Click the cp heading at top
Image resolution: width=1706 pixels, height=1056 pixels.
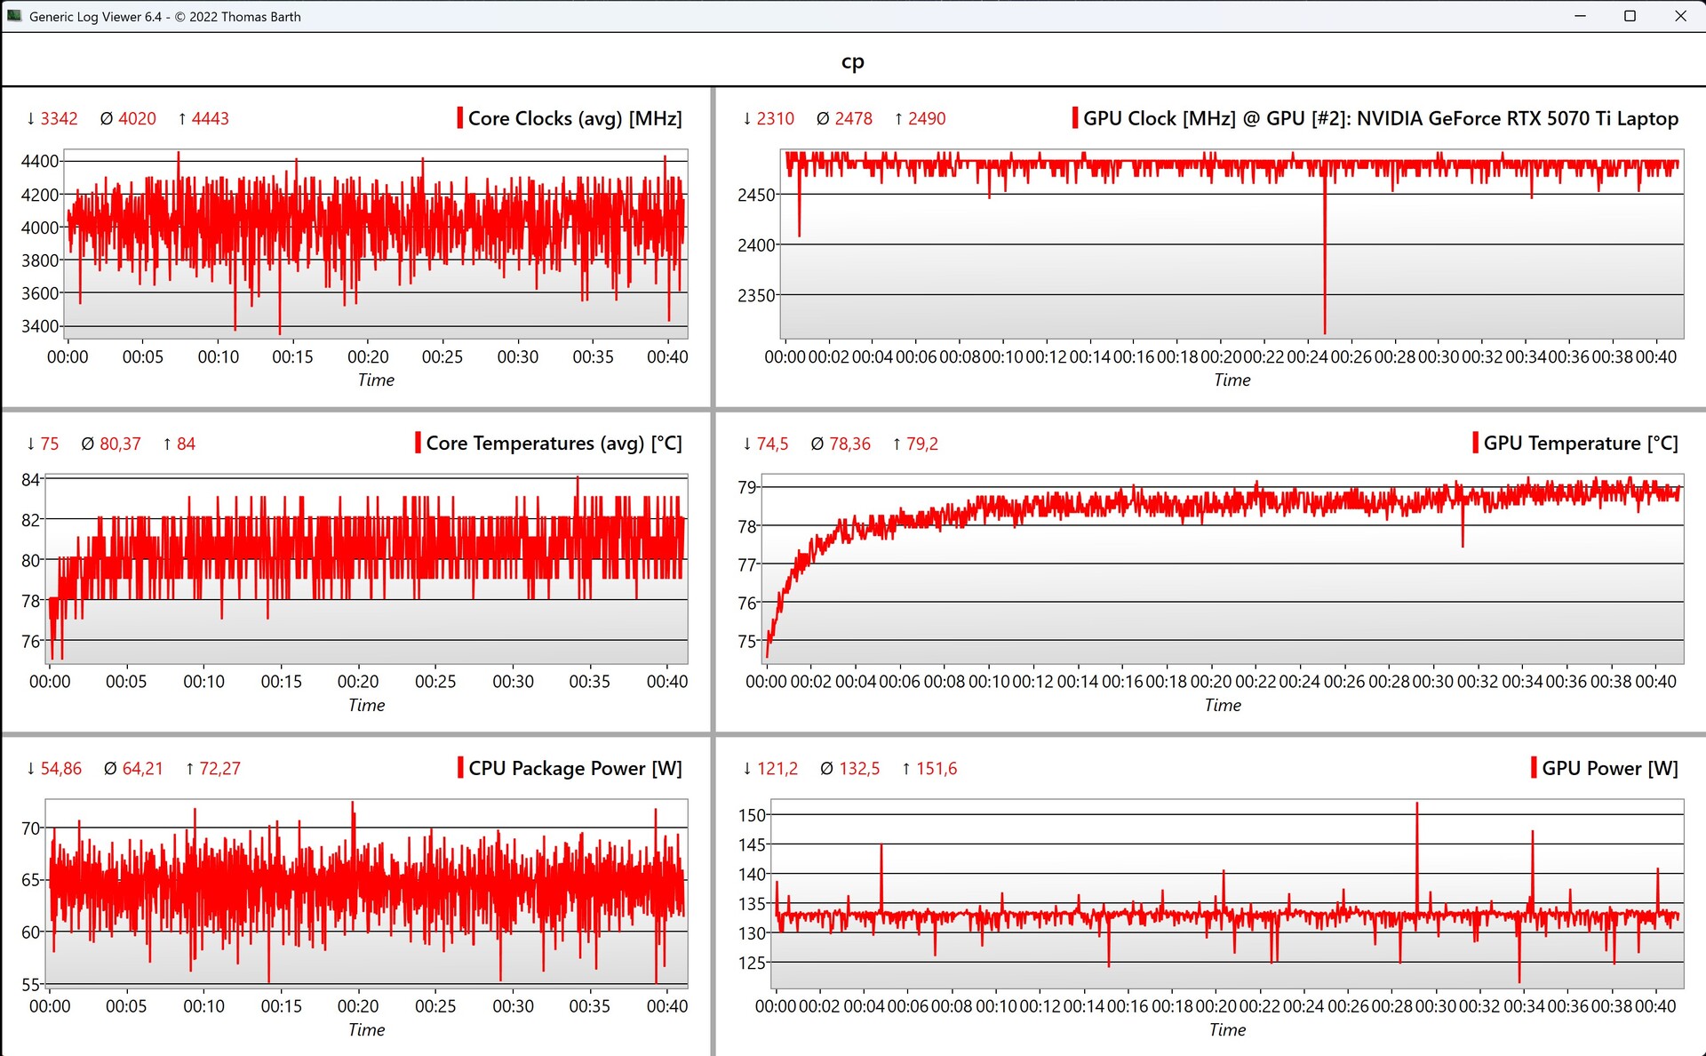(852, 61)
